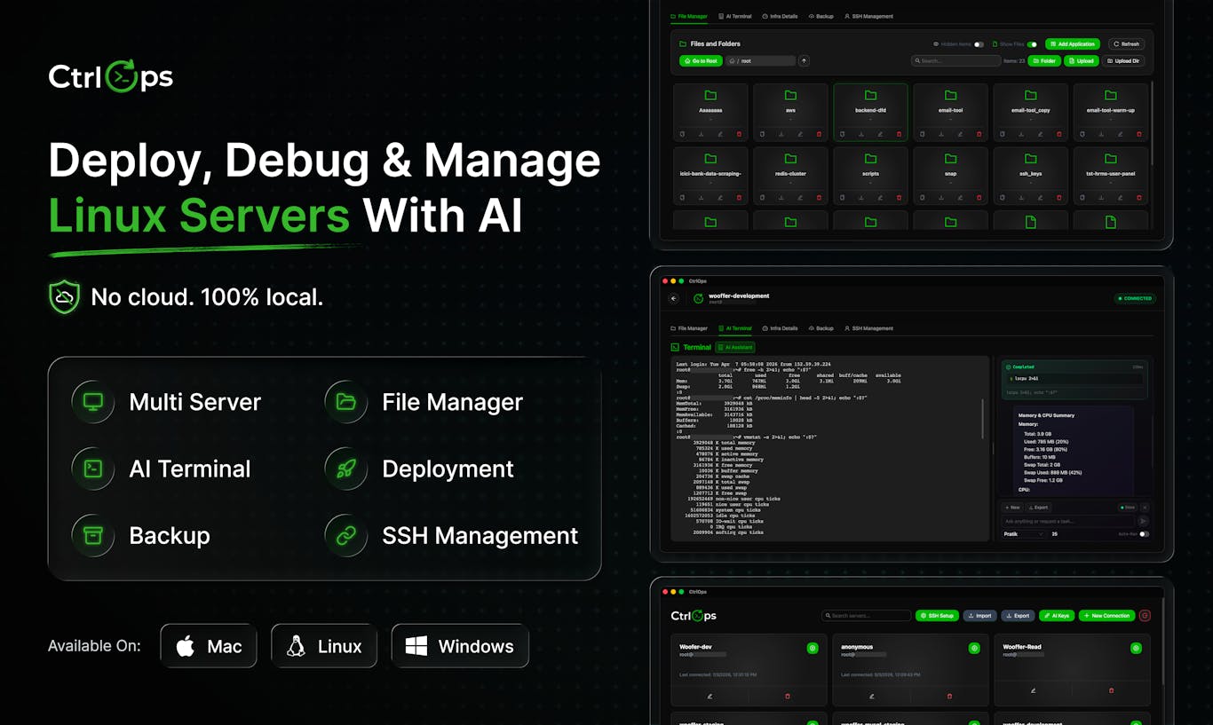Click the File Manager folder feature icon

pyautogui.click(x=346, y=402)
